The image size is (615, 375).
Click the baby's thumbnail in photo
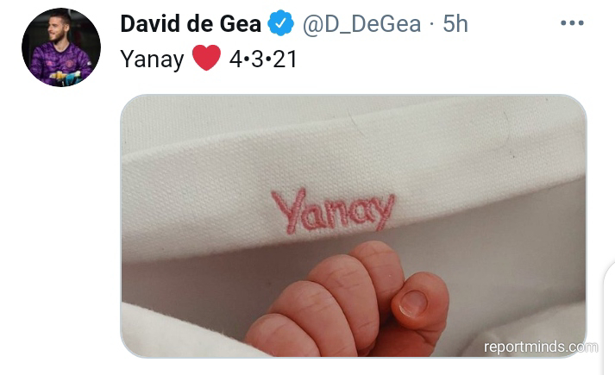413,303
